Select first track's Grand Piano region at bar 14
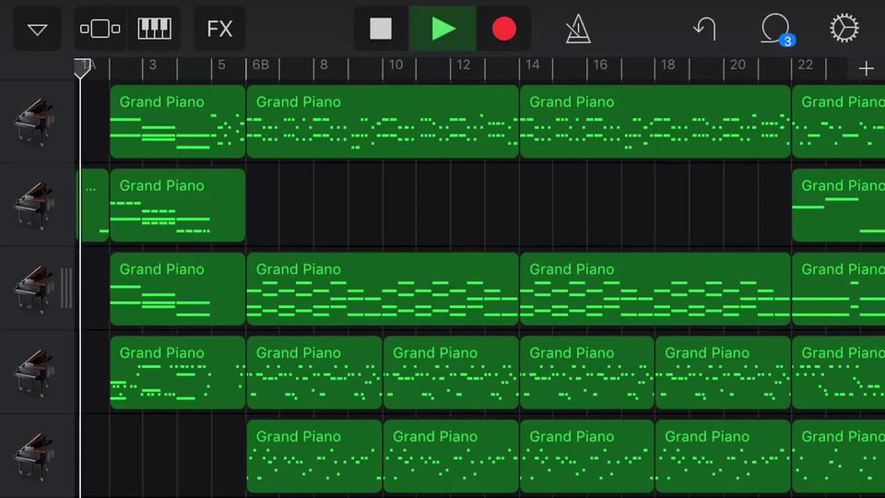This screenshot has width=885, height=498. tap(655, 122)
